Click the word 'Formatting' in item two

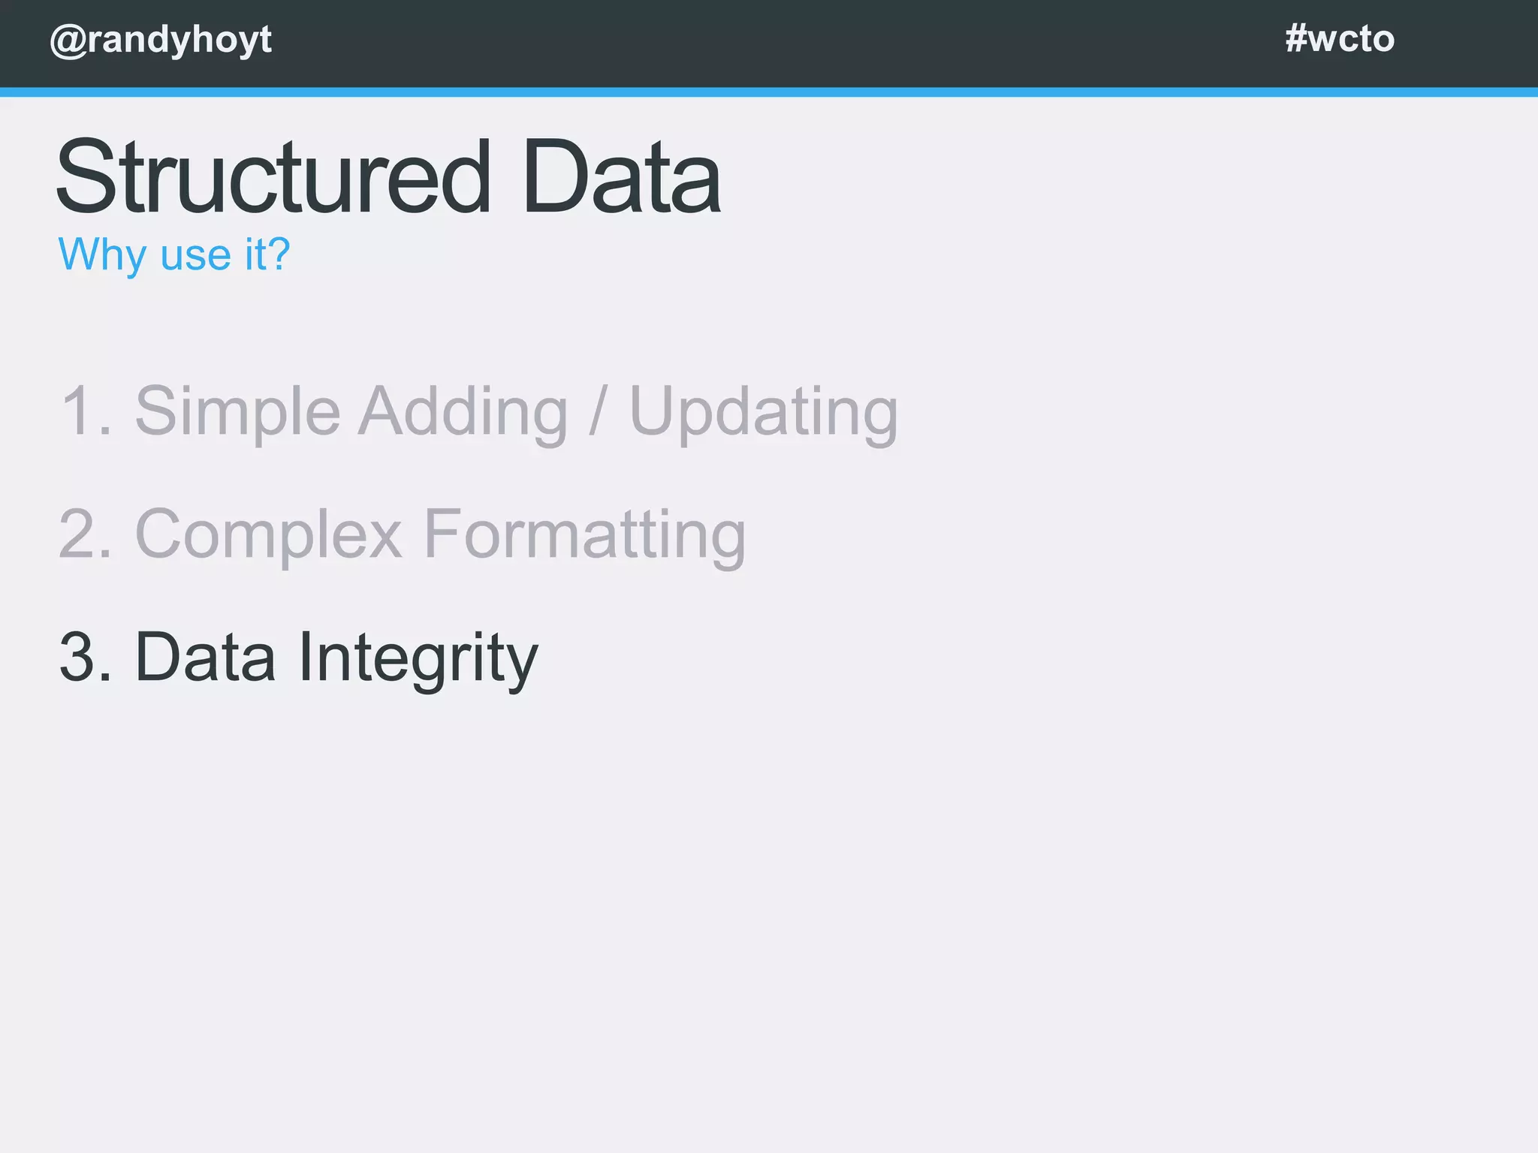click(x=584, y=535)
